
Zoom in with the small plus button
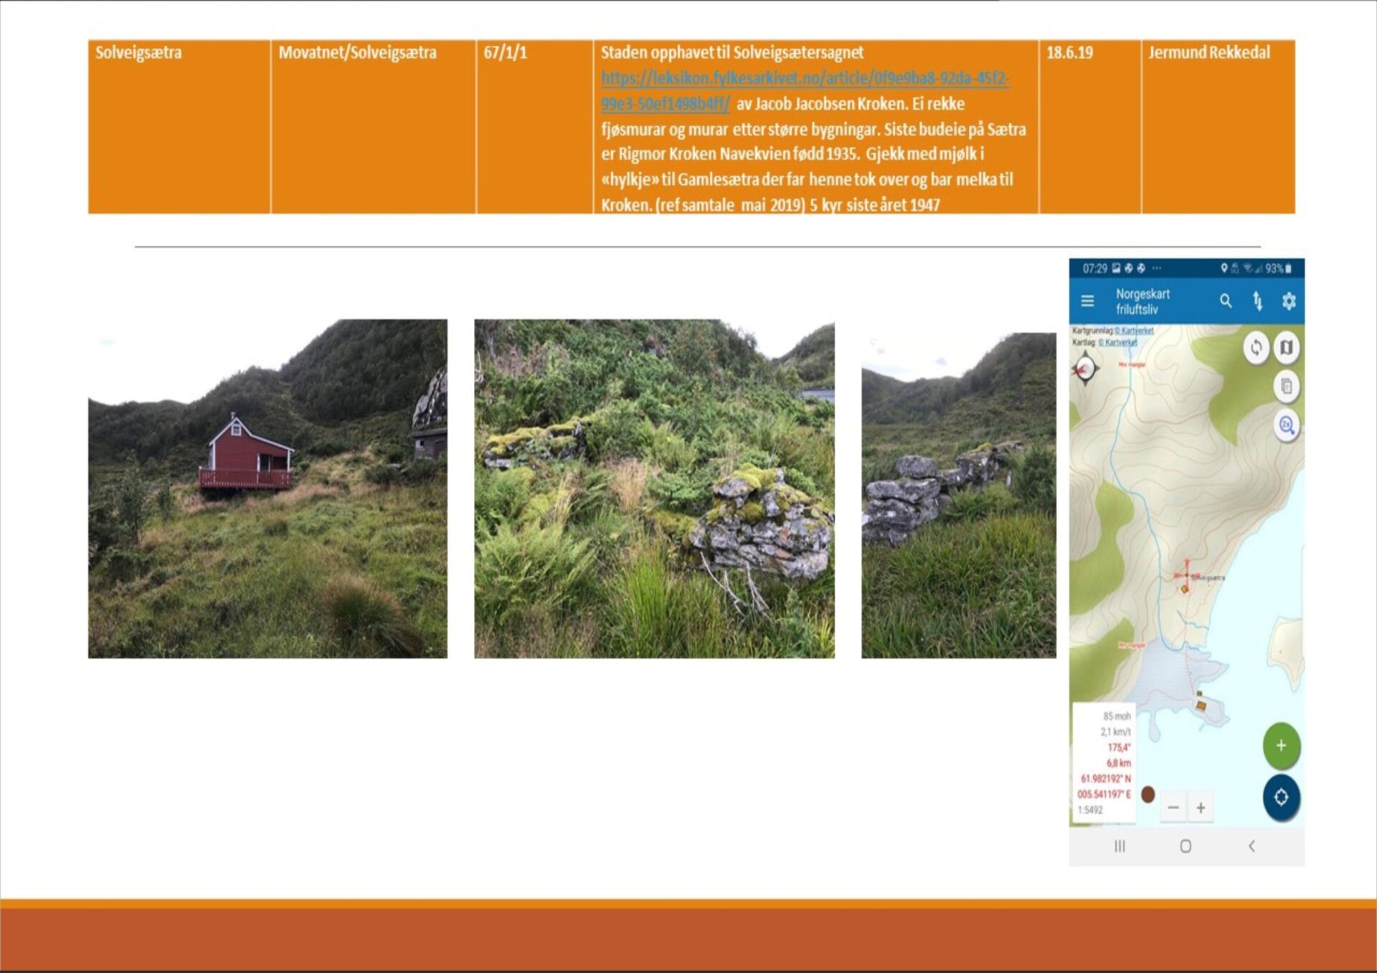1201,808
